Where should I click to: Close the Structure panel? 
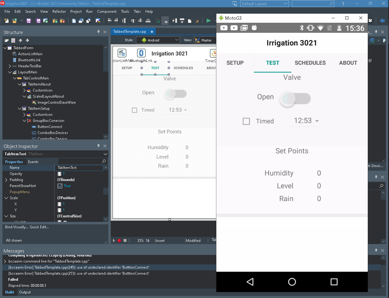[x=105, y=32]
